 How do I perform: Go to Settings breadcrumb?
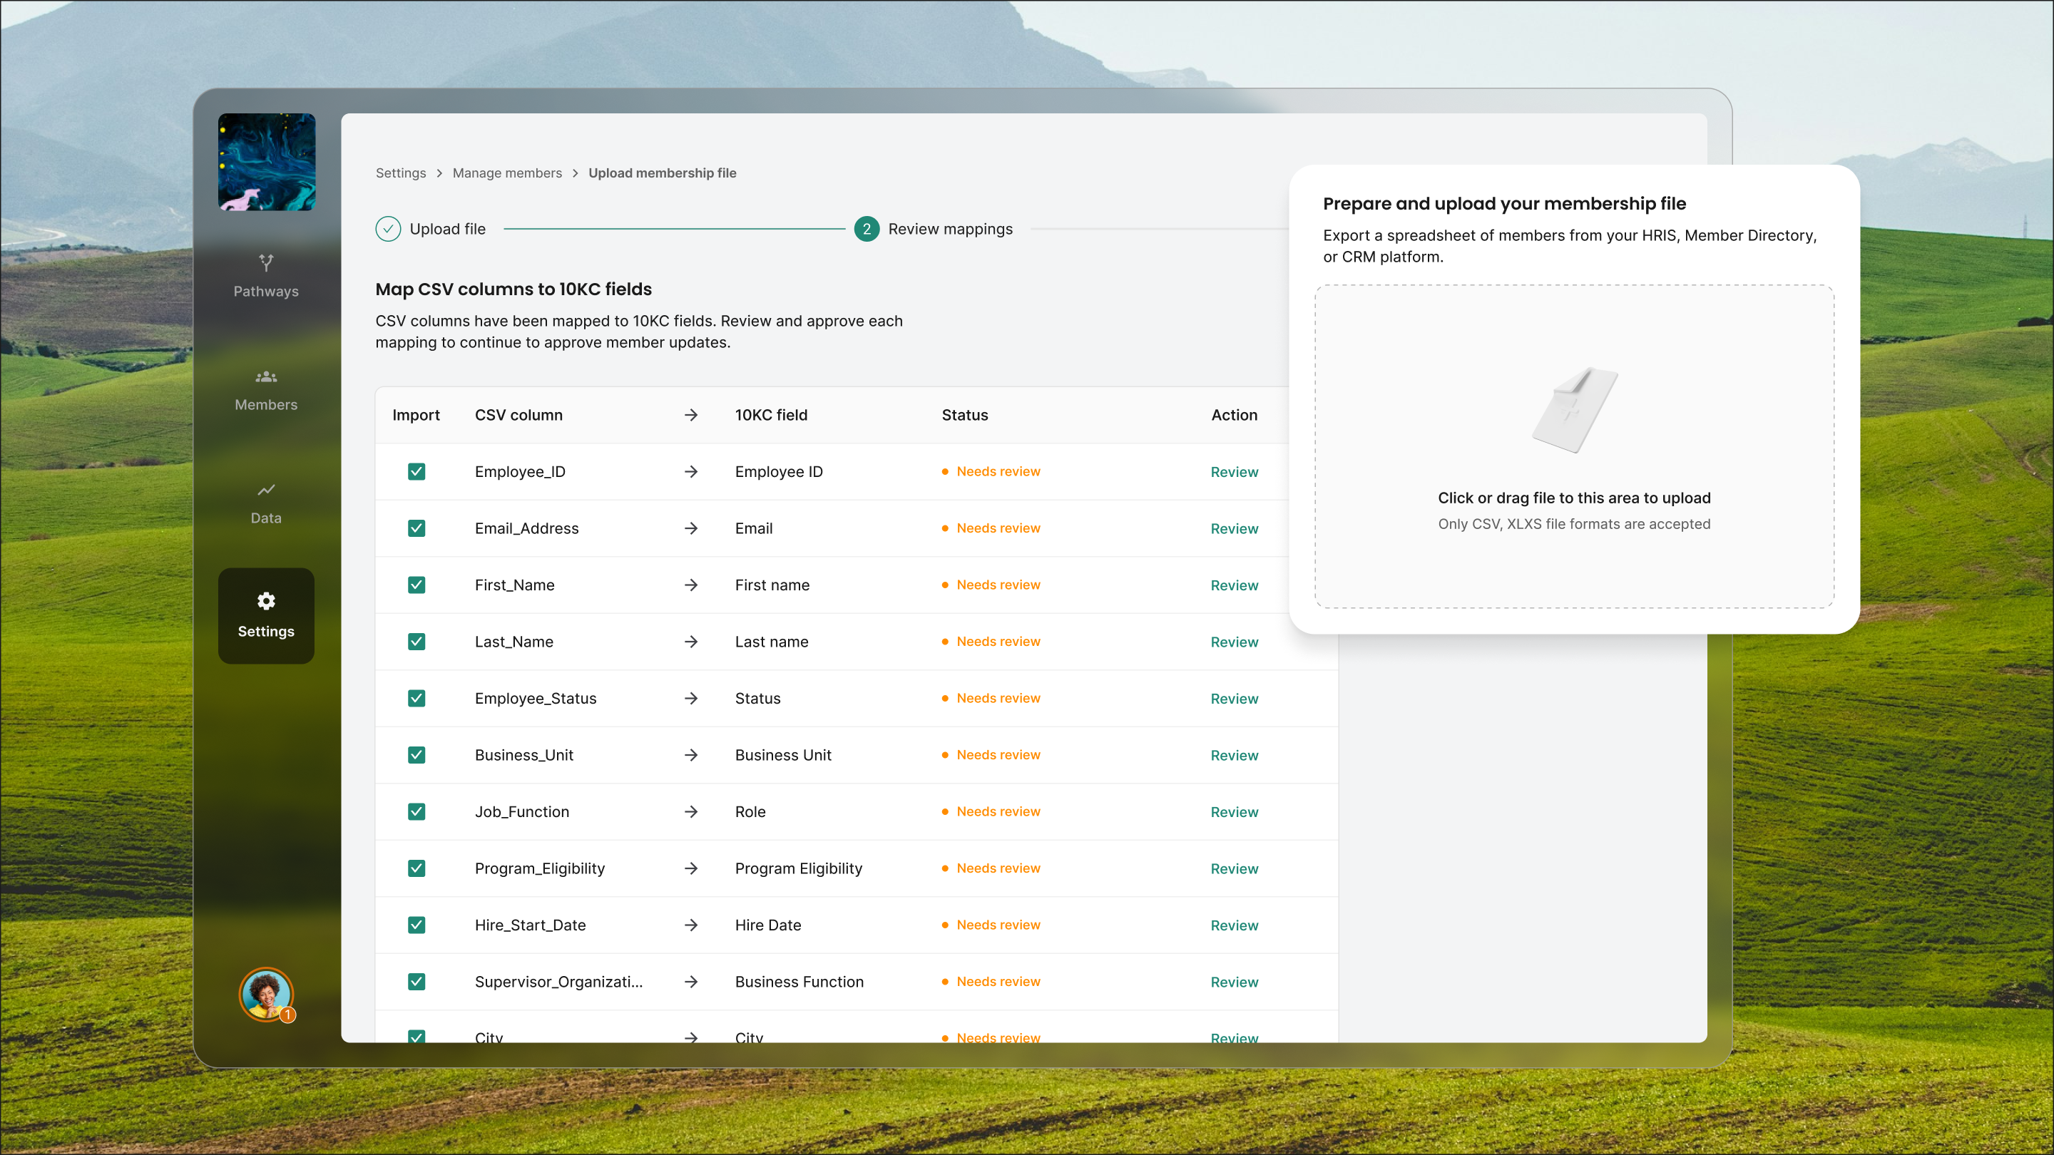pos(401,173)
